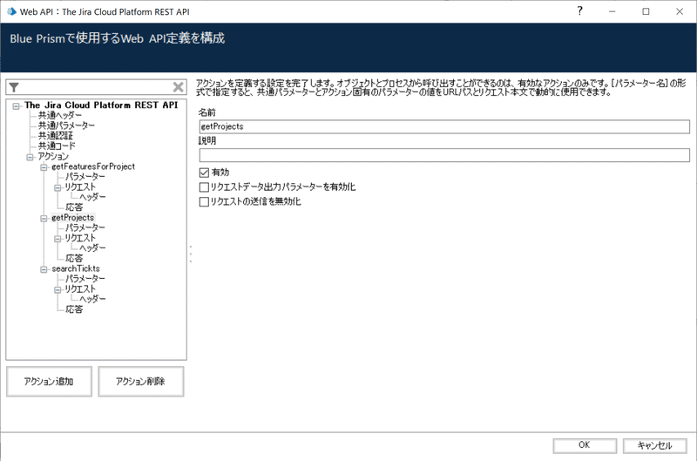Select the アクション tree item
Viewport: 697px width, 461px height.
(53, 157)
